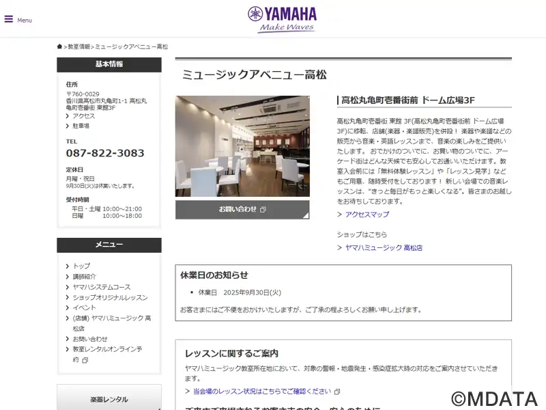Select ヤマハシステムコース in side menu
The image size is (546, 410).
[102, 287]
